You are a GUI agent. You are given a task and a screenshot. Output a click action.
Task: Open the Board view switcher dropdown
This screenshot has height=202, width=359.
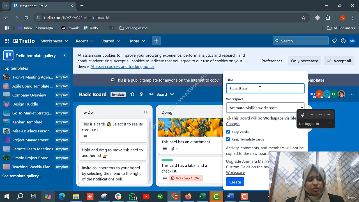(x=162, y=94)
